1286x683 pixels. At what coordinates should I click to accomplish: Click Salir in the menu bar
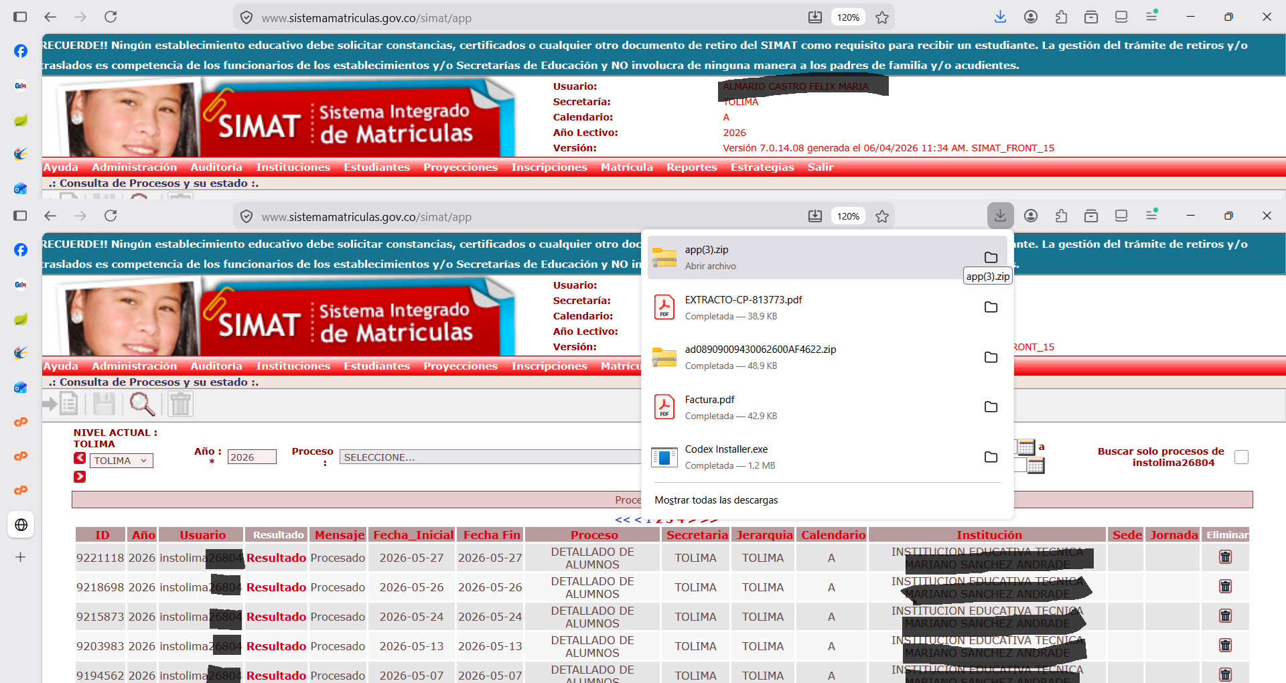[820, 167]
